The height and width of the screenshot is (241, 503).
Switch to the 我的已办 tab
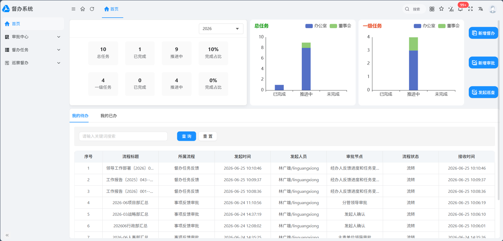tap(109, 116)
